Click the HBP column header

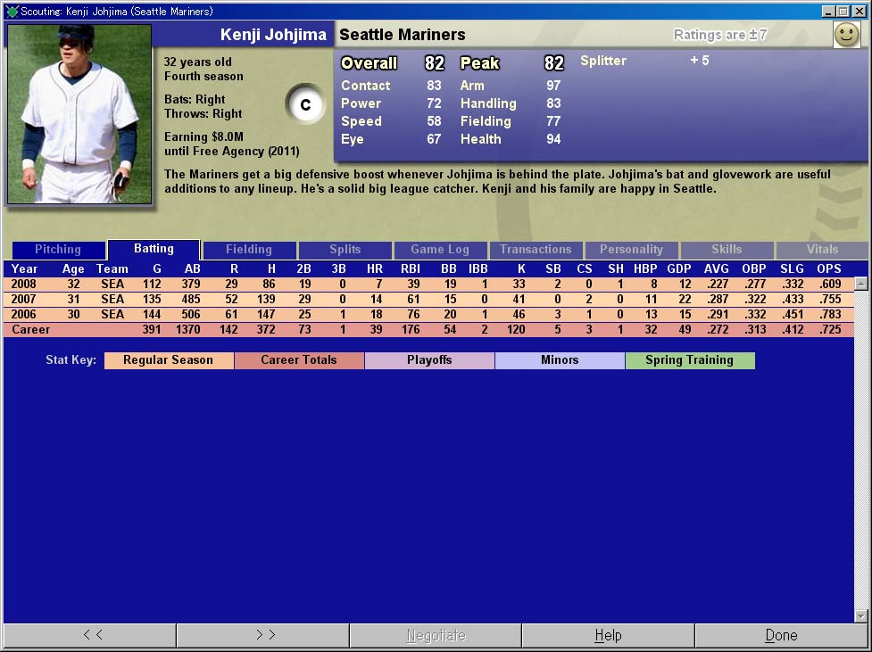pyautogui.click(x=645, y=269)
